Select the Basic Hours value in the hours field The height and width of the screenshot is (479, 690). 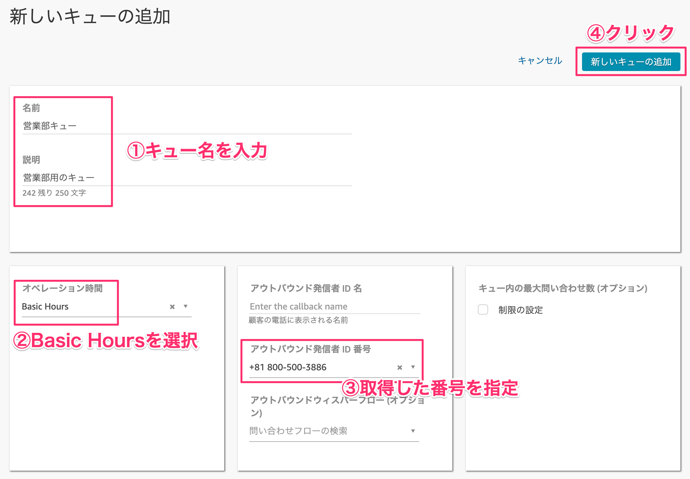pos(45,307)
